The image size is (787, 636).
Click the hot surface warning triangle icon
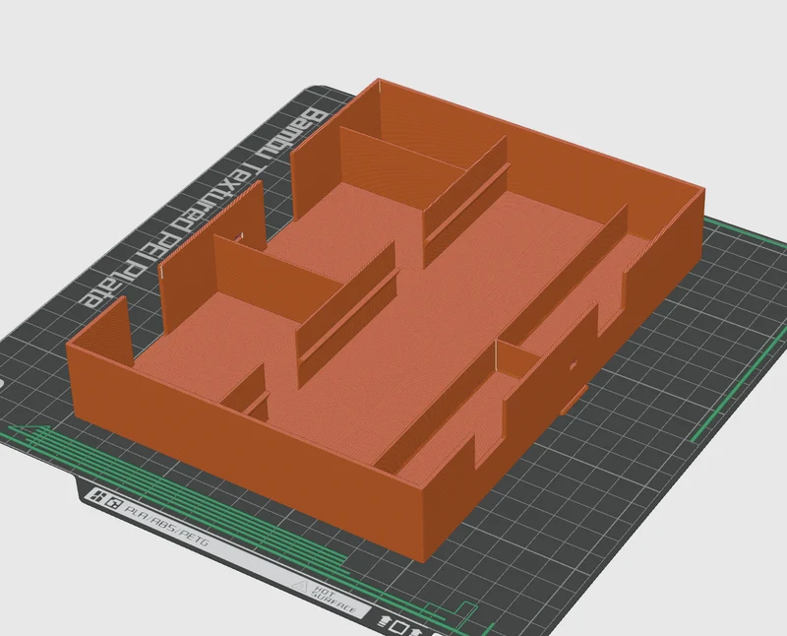(300, 586)
